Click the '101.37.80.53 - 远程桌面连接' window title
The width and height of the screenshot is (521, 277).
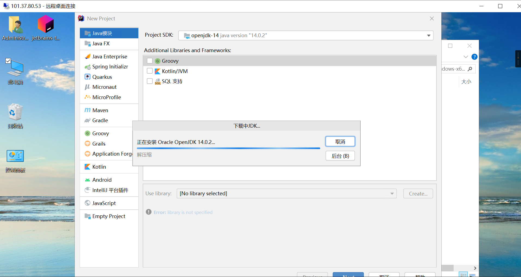(x=43, y=6)
